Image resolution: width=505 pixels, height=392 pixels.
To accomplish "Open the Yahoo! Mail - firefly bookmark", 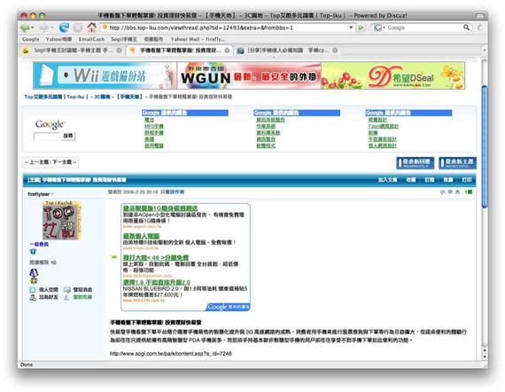I will pyautogui.click(x=198, y=39).
